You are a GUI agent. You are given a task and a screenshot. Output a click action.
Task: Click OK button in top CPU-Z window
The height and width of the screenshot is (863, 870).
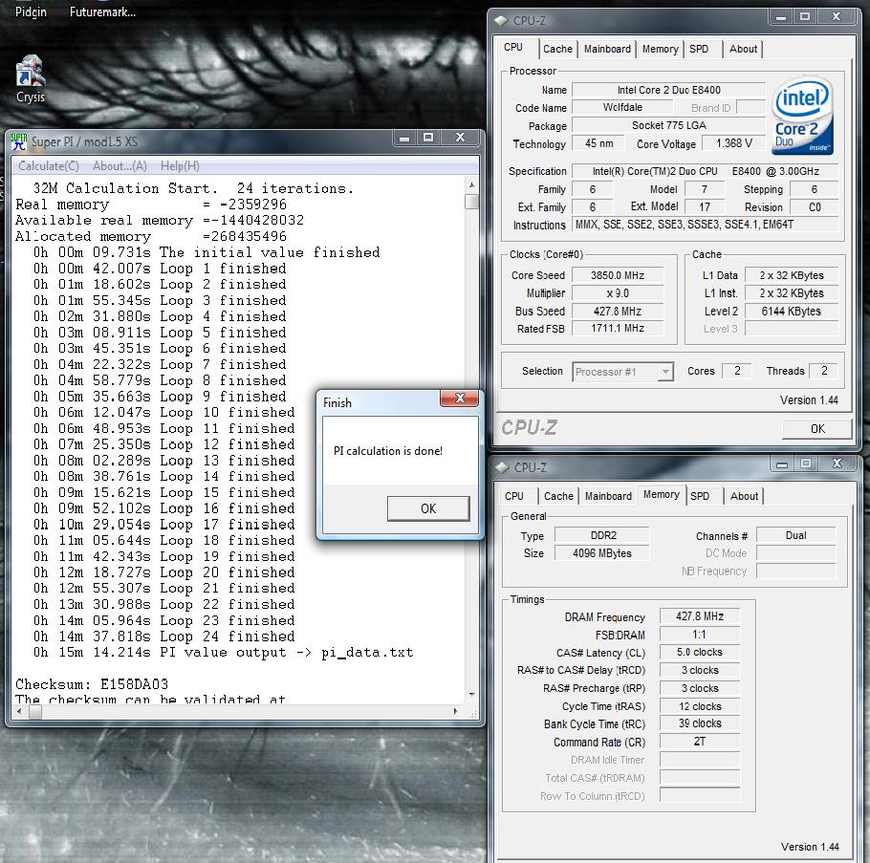(x=817, y=429)
